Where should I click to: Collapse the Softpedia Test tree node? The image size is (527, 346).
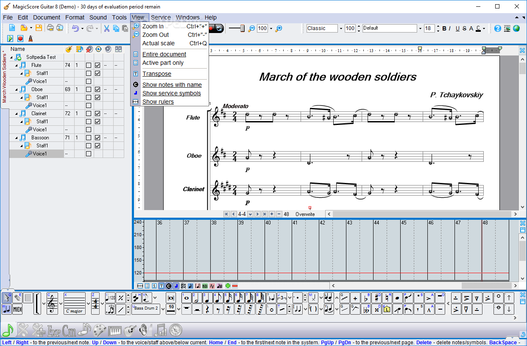point(12,57)
